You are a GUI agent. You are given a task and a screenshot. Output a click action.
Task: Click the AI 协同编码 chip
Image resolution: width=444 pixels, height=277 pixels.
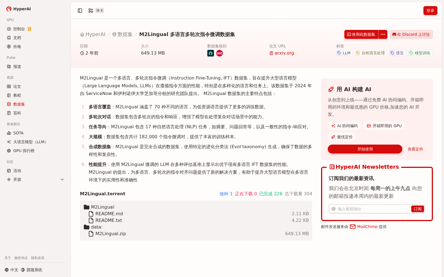coord(344,126)
